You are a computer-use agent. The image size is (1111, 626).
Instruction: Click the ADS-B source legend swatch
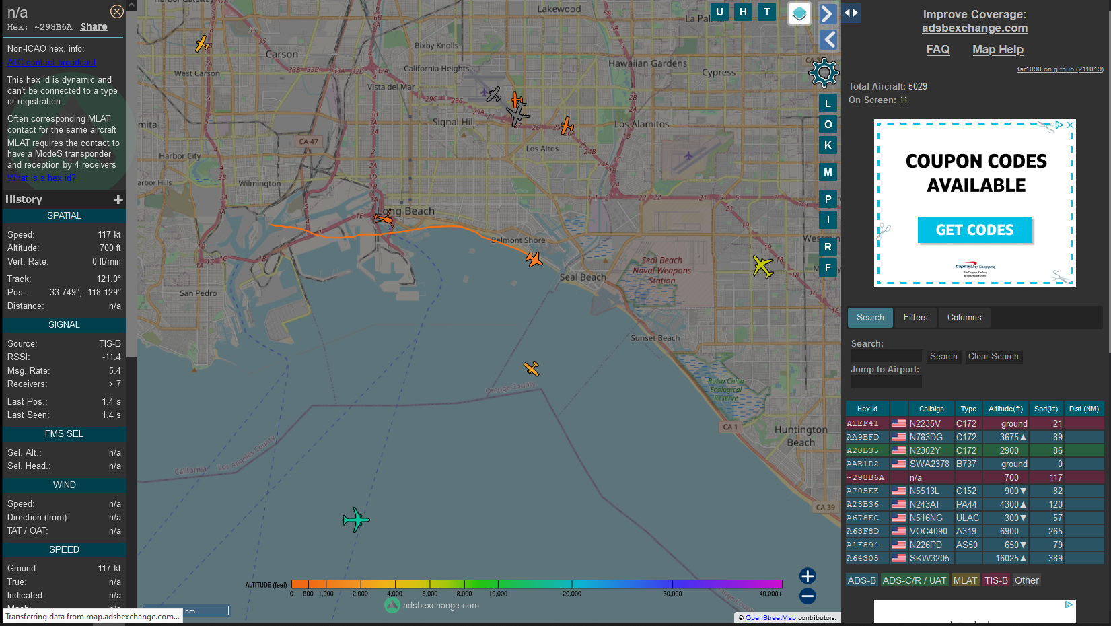[861, 580]
